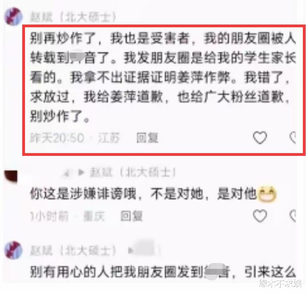
Task: Click the triangle reply arrow before 赵斌
Action: coord(81,172)
